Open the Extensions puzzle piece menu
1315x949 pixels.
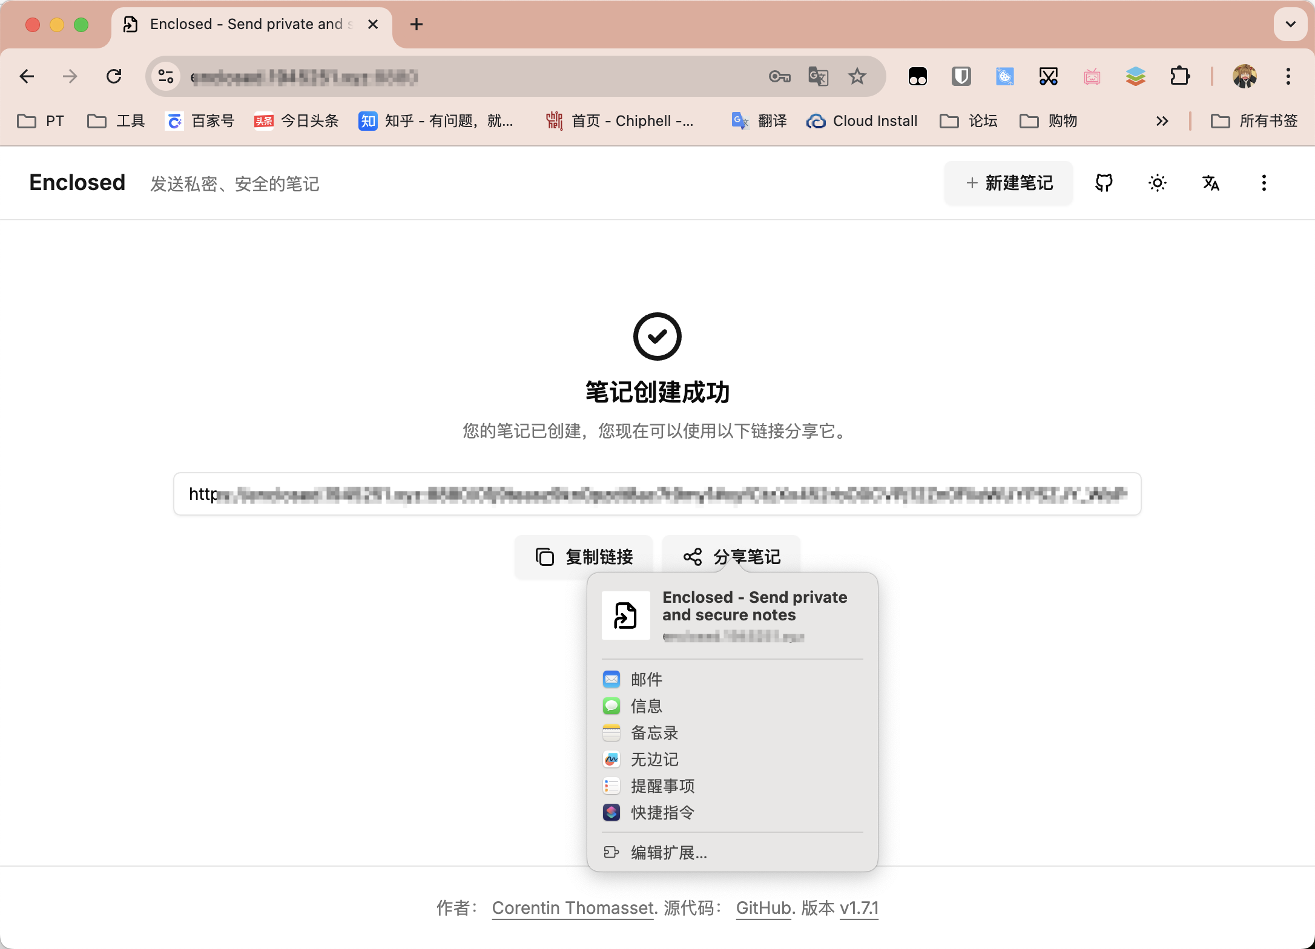(1179, 76)
